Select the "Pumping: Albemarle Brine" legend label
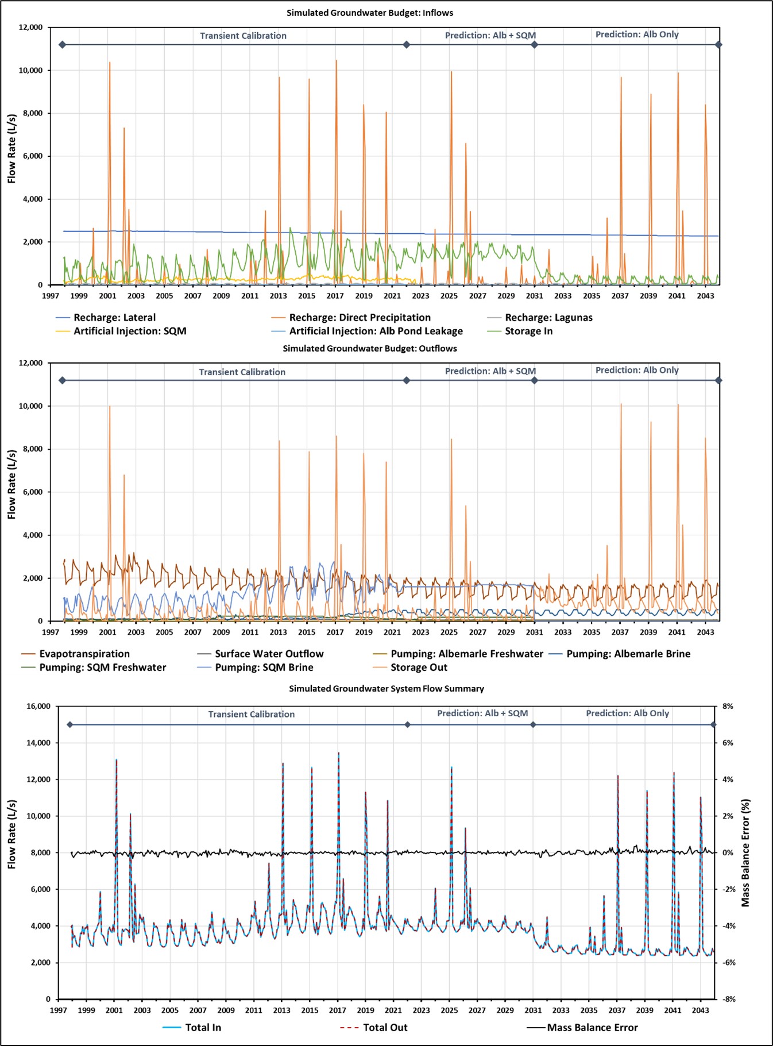773x1046 pixels. (628, 654)
